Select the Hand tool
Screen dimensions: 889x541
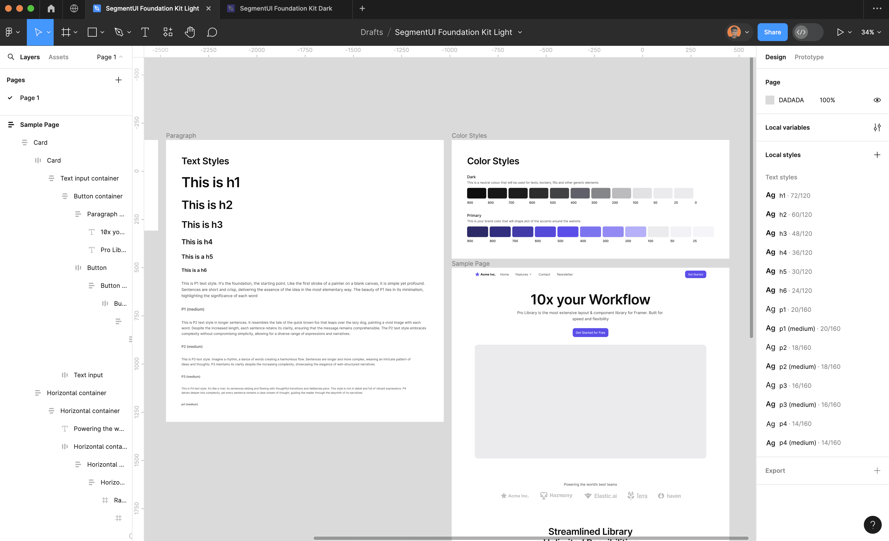point(190,32)
